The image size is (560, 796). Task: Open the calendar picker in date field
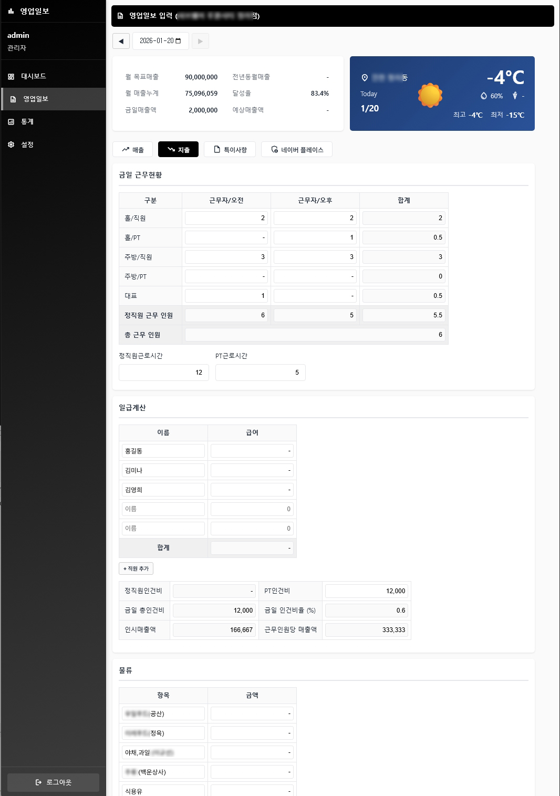coord(178,41)
